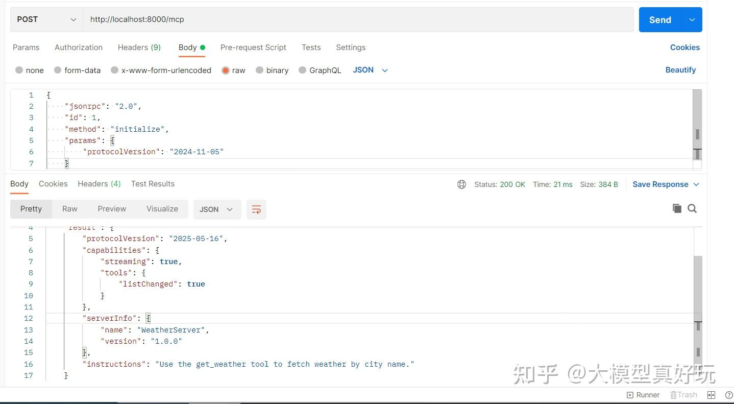Image resolution: width=734 pixels, height=404 pixels.
Task: Open the Send button dropdown arrow
Action: pos(692,19)
